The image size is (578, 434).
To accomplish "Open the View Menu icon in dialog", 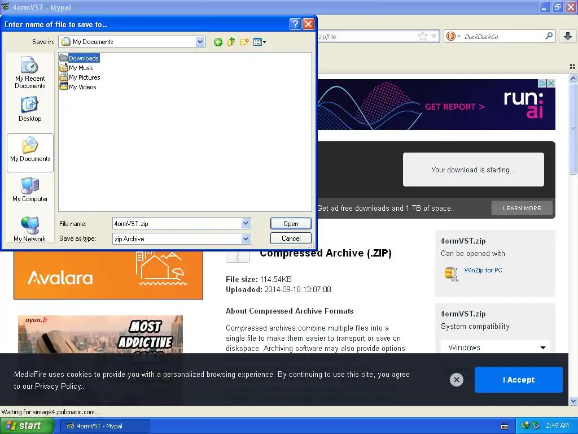I will click(x=260, y=42).
